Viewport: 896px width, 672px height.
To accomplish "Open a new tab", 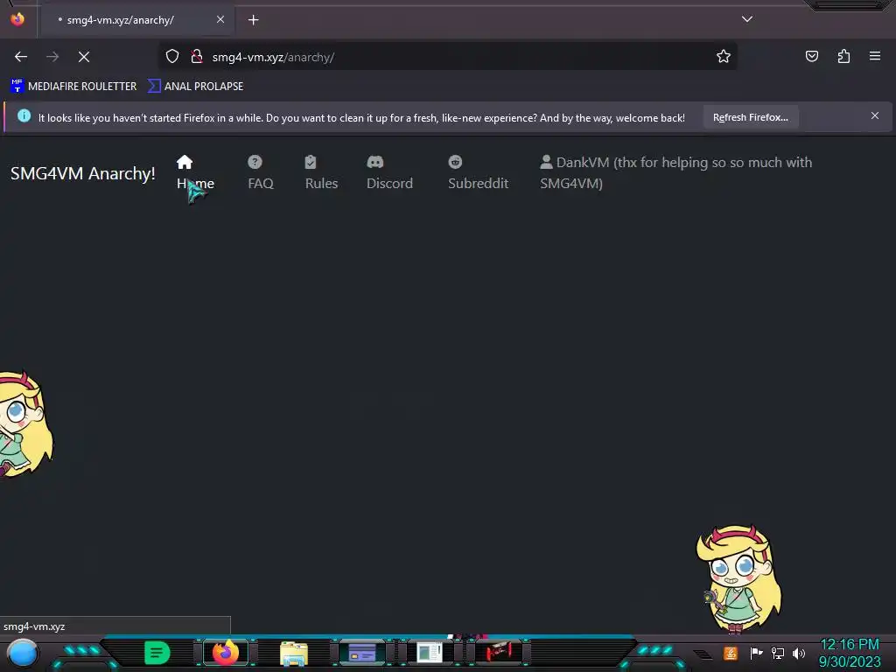I will point(253,20).
